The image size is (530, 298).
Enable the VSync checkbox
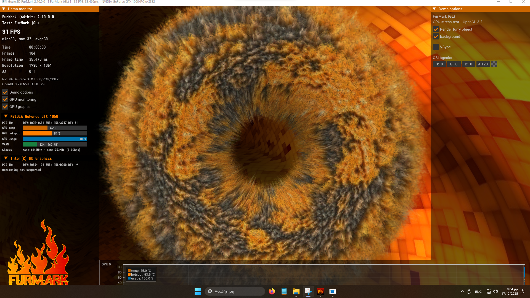(436, 47)
